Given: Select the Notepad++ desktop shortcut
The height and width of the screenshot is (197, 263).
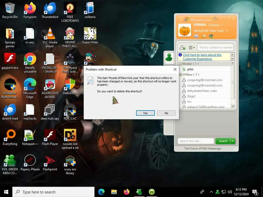Looking at the screenshot, I should tap(30, 137).
